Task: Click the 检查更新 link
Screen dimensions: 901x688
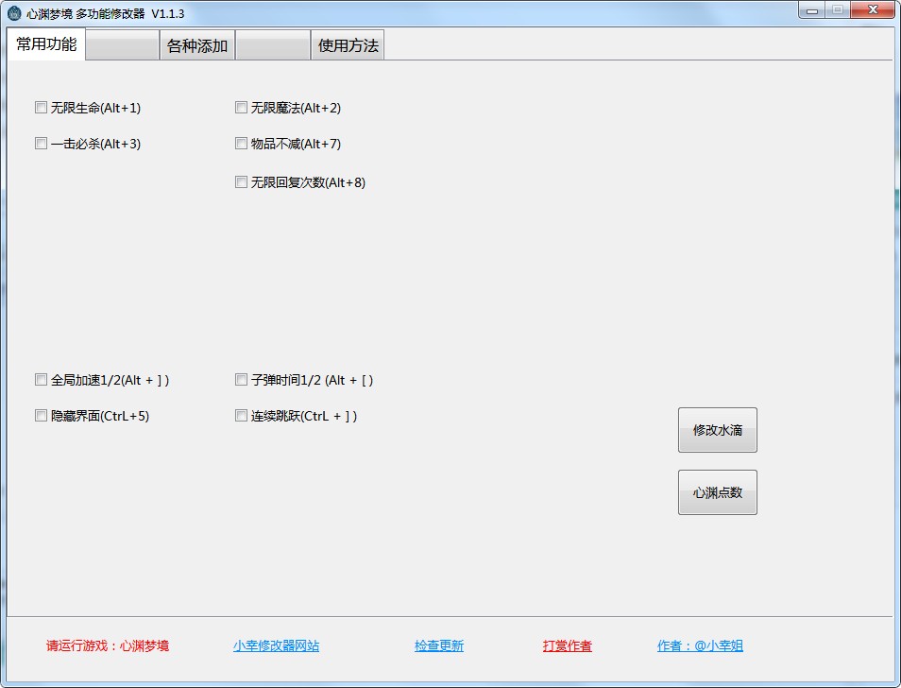Action: [439, 646]
